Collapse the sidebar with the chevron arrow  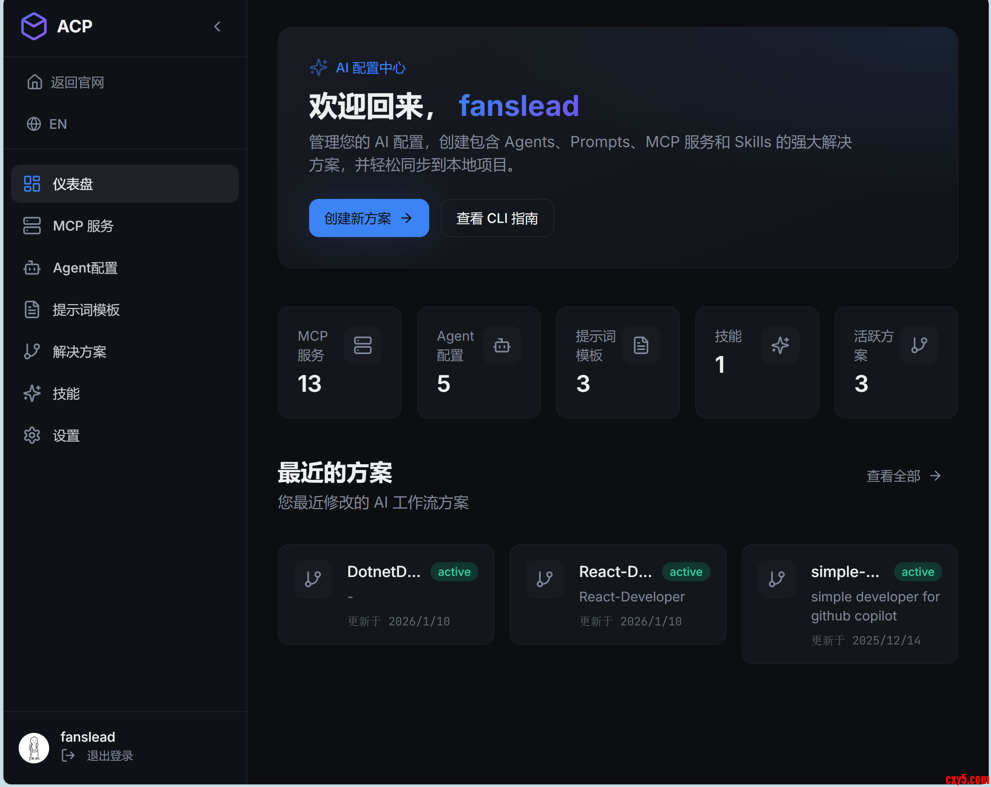coord(217,27)
